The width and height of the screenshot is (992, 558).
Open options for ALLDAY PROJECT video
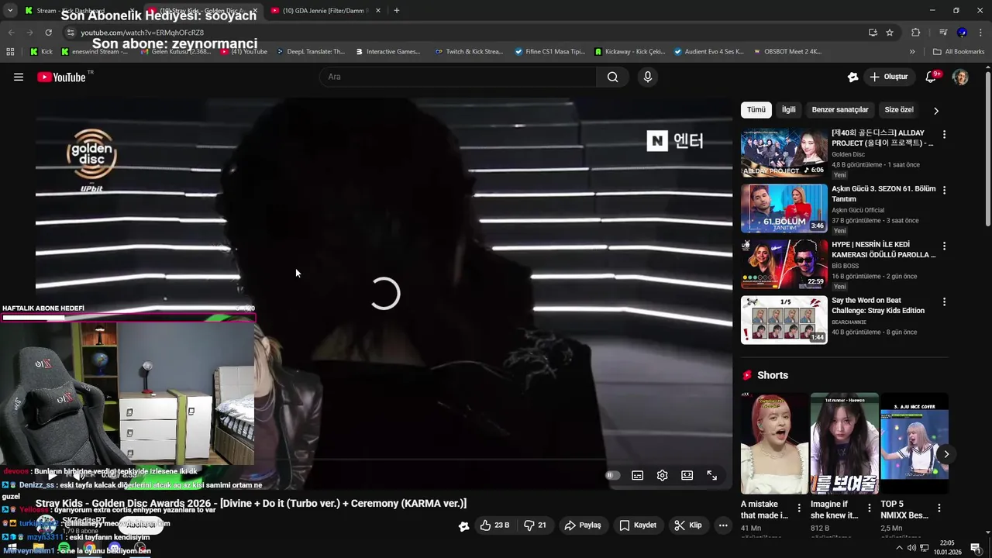[944, 134]
